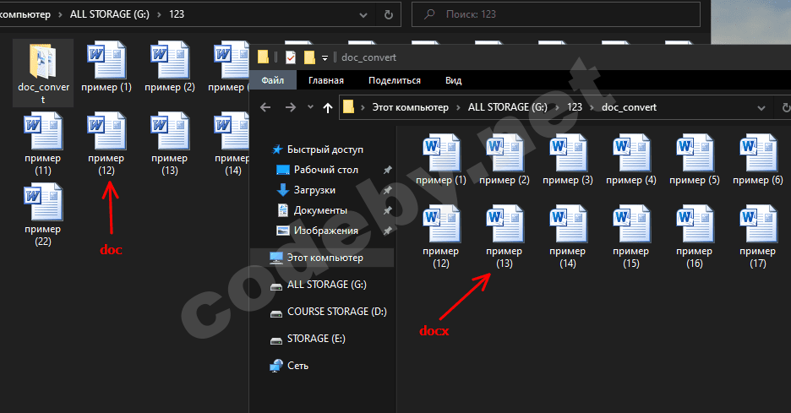Unpin Изображения using its pin icon
This screenshot has width=791, height=413.
coord(387,231)
